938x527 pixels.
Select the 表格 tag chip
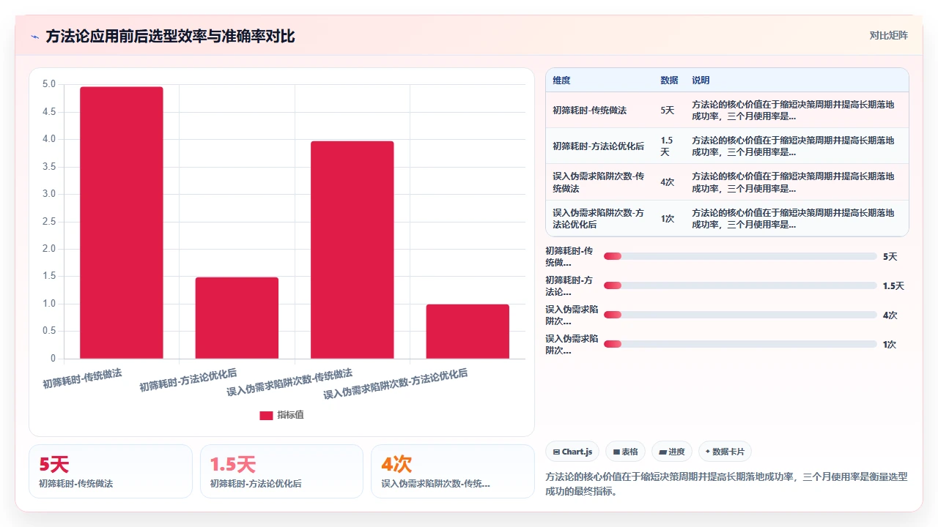click(x=626, y=452)
